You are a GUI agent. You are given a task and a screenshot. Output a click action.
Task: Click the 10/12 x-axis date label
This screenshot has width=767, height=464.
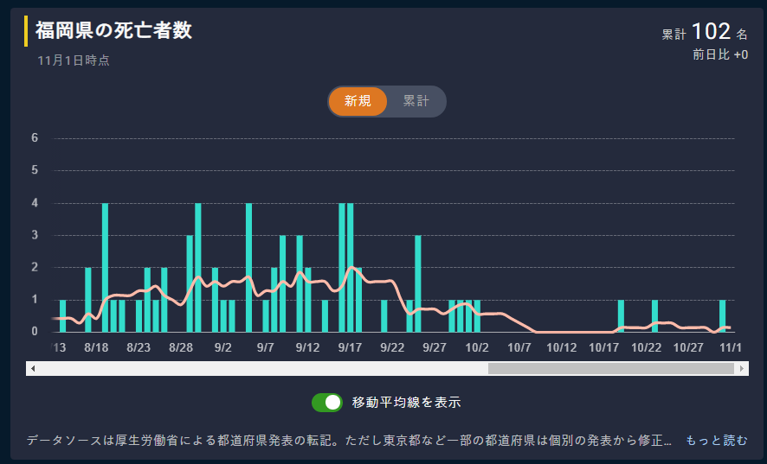pos(562,347)
